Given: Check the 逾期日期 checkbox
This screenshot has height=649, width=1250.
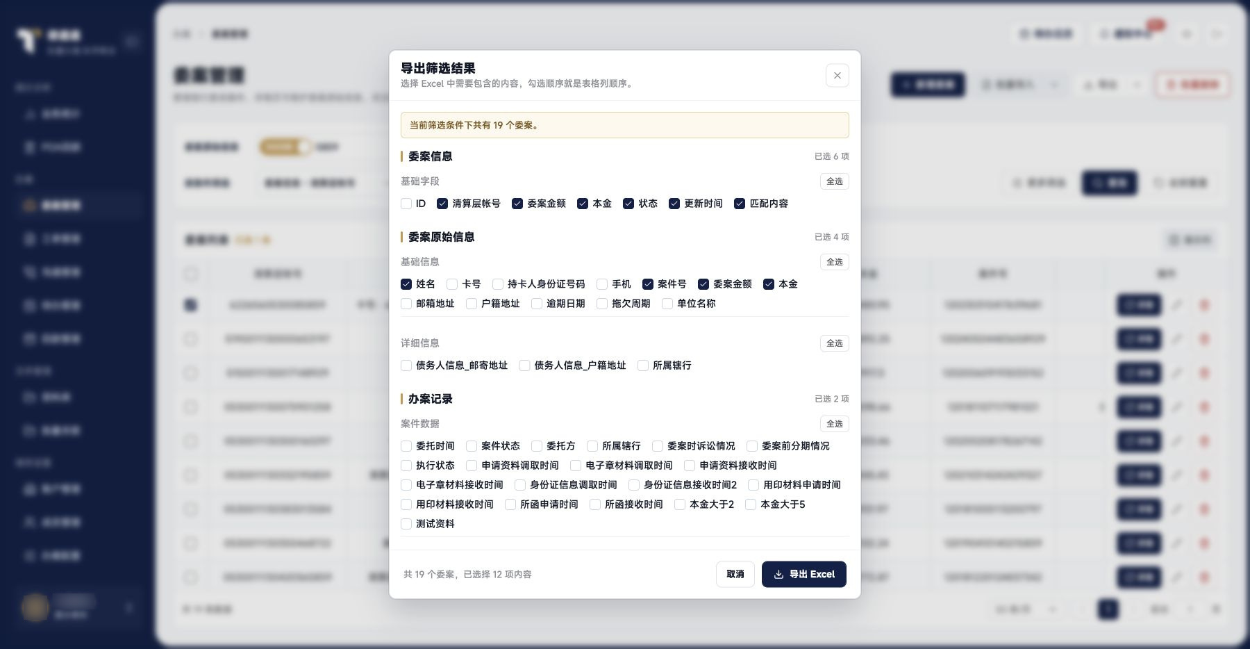Looking at the screenshot, I should click(x=537, y=304).
